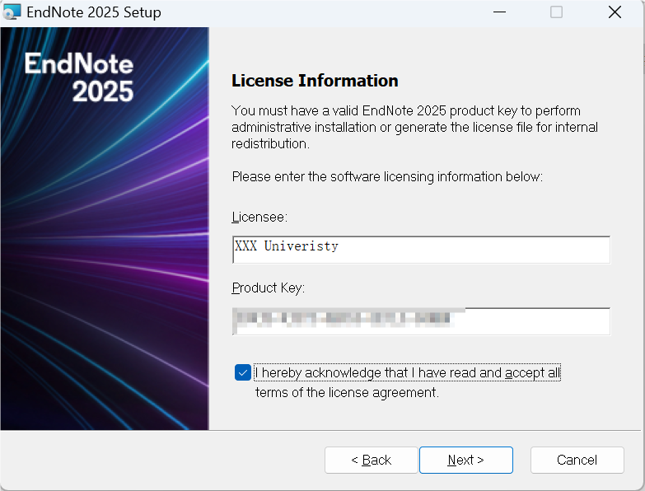
Task: Click the Product Key field label
Action: pyautogui.click(x=269, y=288)
